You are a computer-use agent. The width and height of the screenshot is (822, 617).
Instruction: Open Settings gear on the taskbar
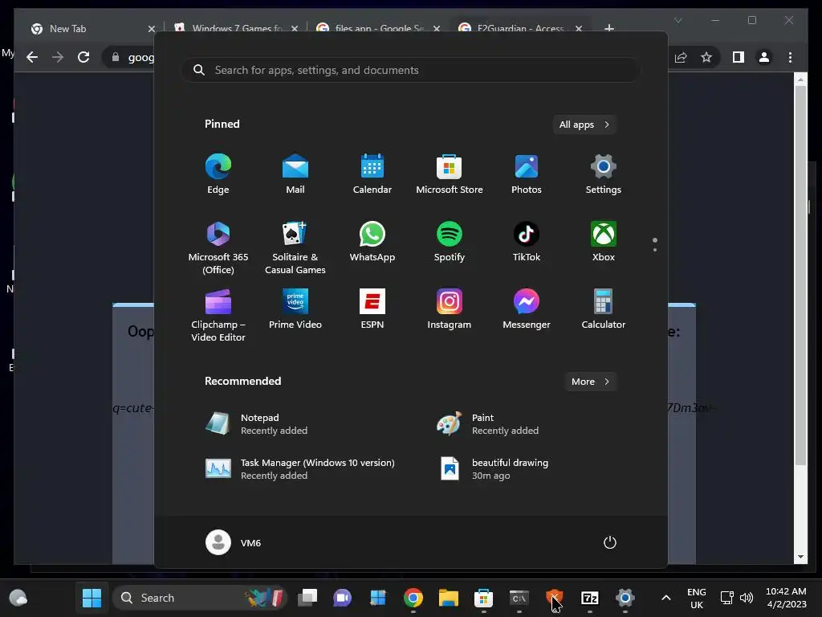[x=625, y=598]
